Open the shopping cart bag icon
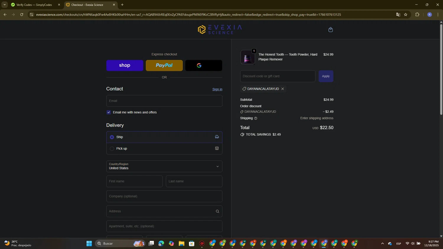Image resolution: width=443 pixels, height=249 pixels. coord(330,30)
